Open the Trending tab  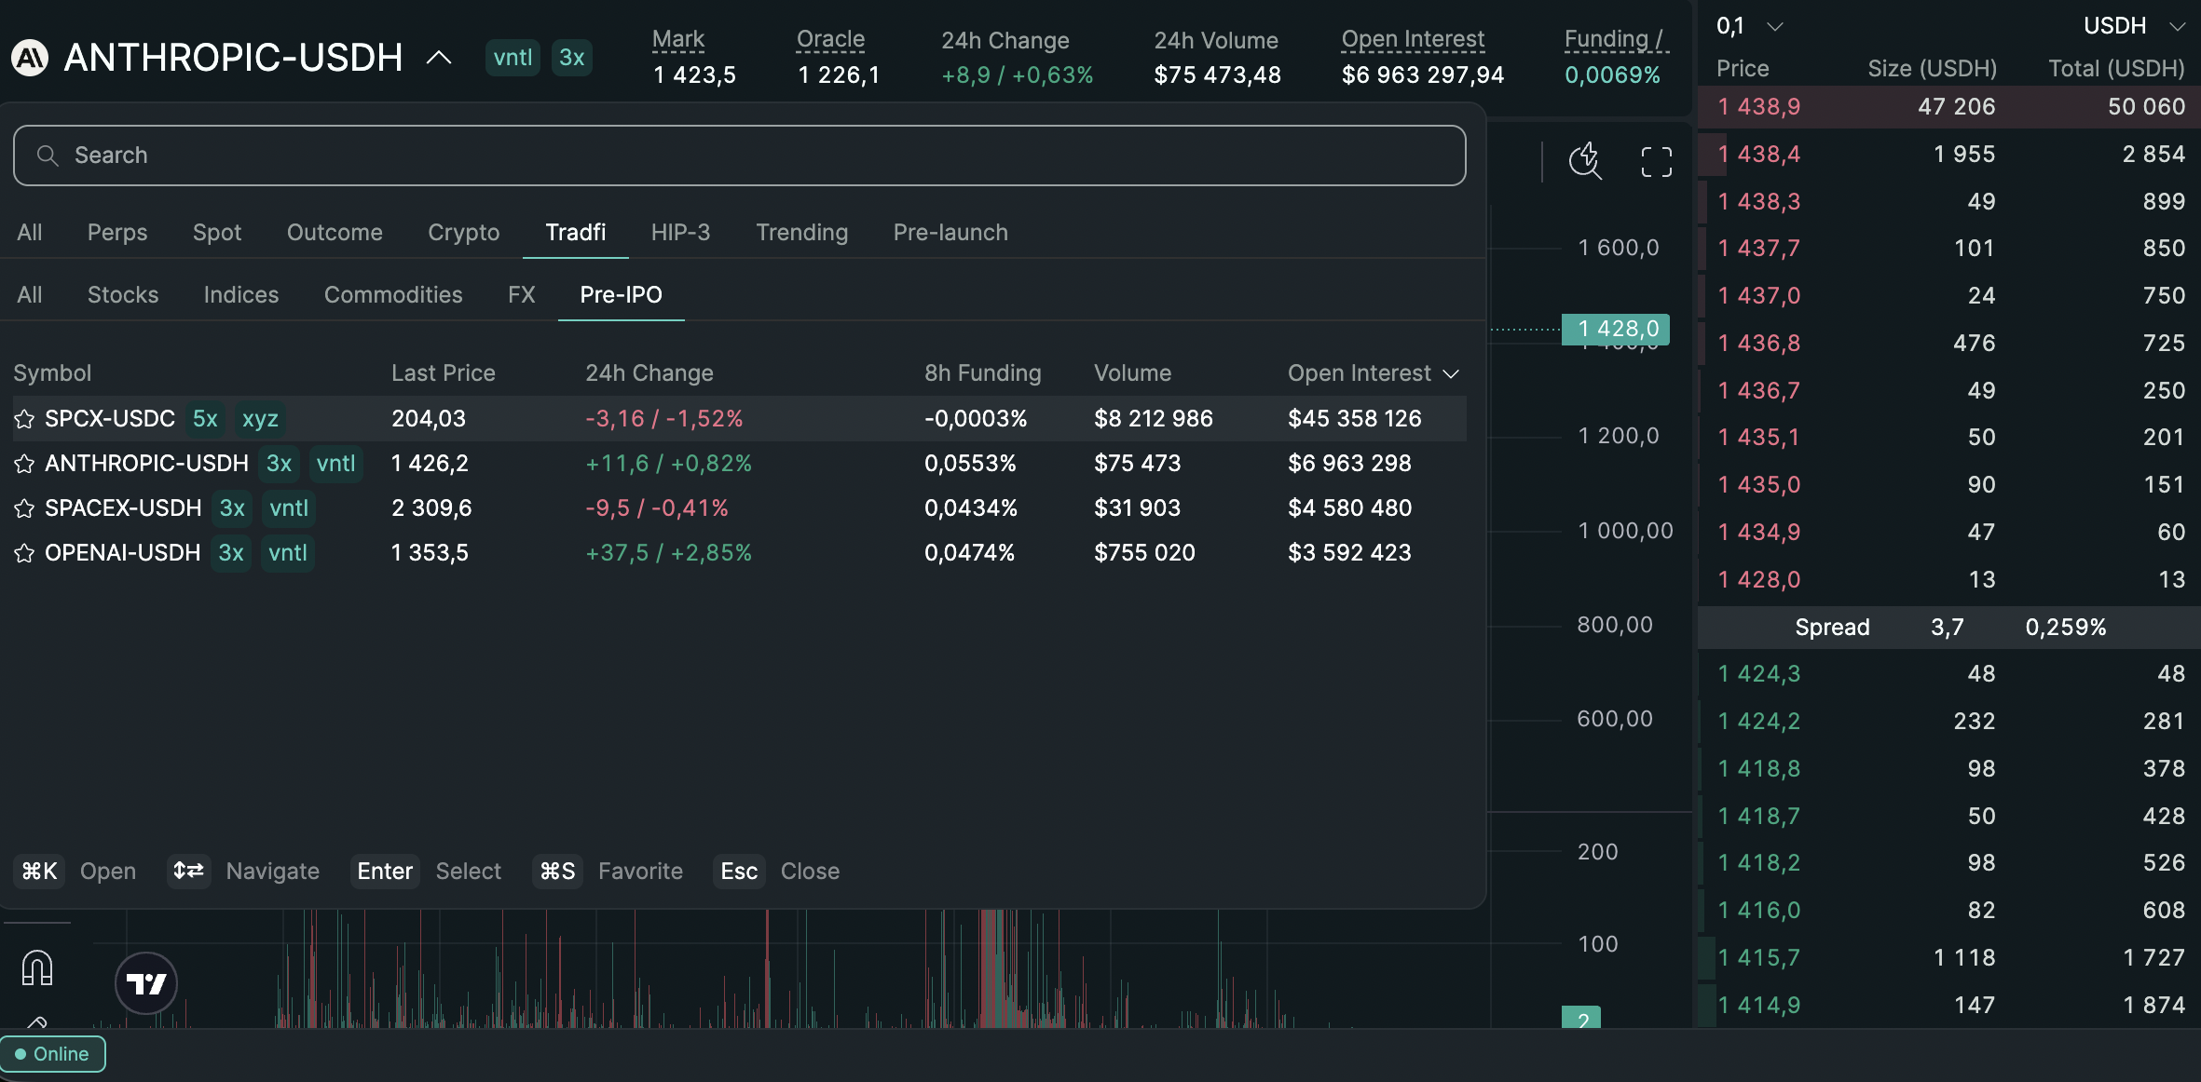[802, 232]
